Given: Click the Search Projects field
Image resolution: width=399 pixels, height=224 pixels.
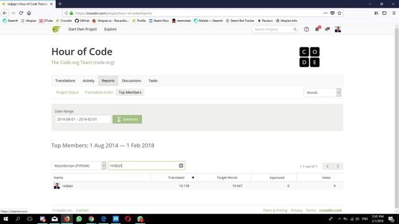Looking at the screenshot, I should point(275,29).
